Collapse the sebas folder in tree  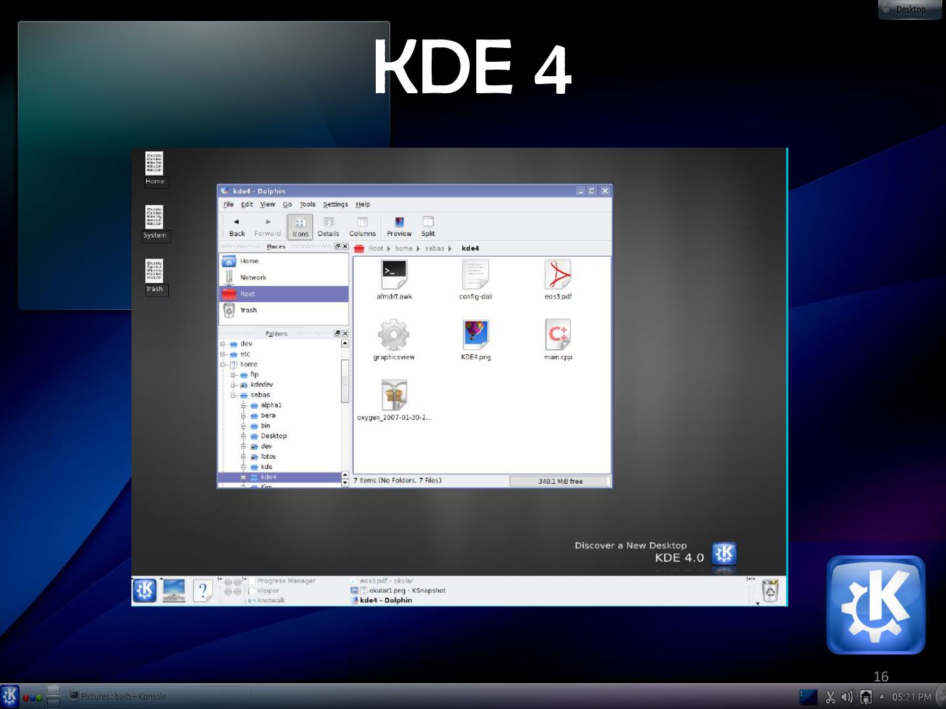(x=233, y=395)
